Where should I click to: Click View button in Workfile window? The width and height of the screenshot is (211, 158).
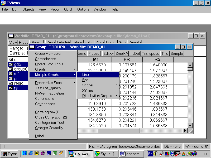(x=13, y=42)
